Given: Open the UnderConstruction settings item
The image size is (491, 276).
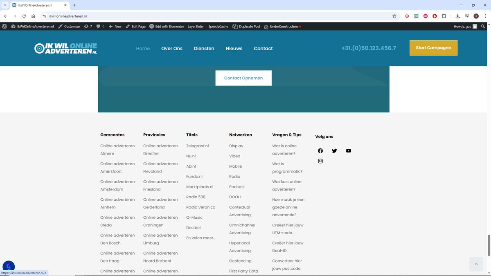Looking at the screenshot, I should (282, 26).
